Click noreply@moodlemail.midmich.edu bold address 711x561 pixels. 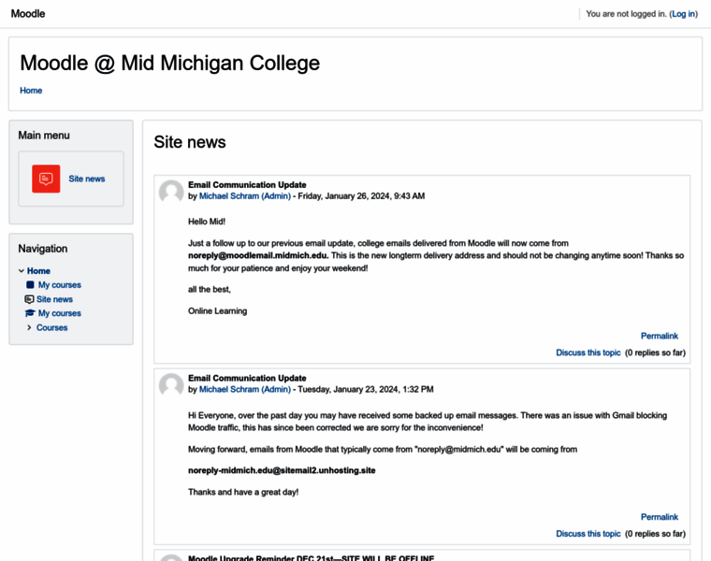tap(258, 255)
